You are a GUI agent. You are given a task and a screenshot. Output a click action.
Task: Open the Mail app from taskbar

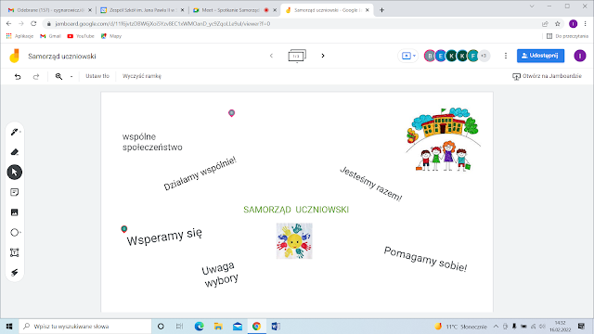(x=238, y=326)
